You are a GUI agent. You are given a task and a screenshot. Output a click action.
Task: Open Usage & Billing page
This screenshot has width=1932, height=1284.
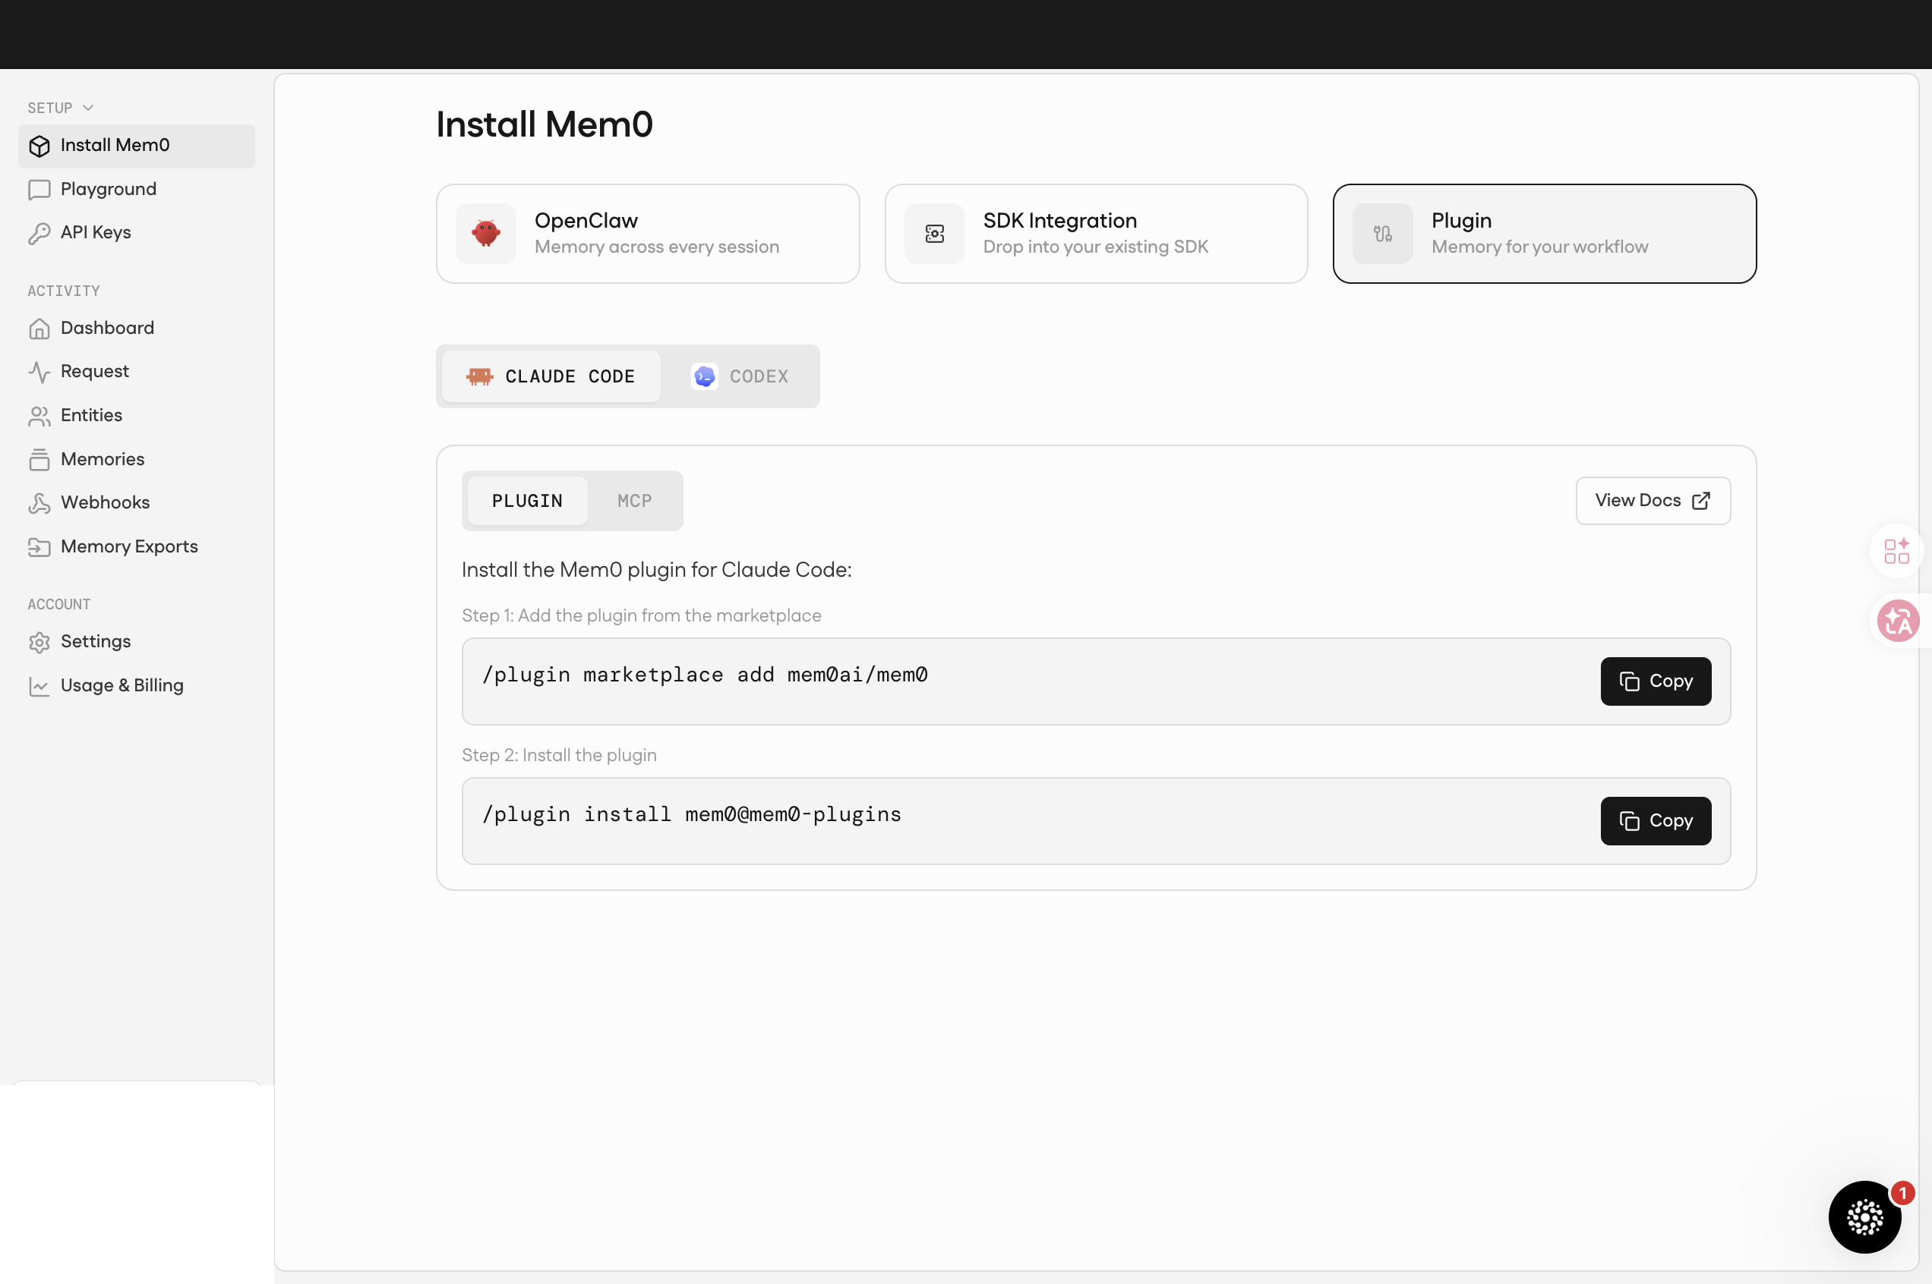click(136, 685)
